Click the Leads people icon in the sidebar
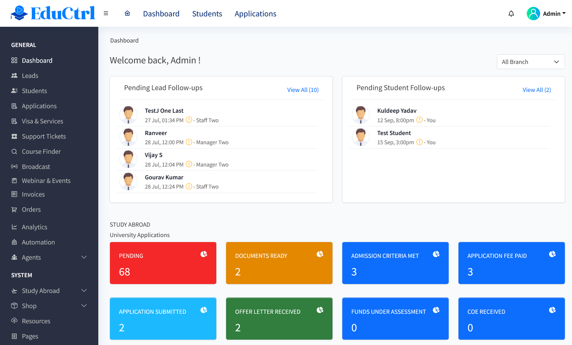The height and width of the screenshot is (345, 572). click(14, 76)
